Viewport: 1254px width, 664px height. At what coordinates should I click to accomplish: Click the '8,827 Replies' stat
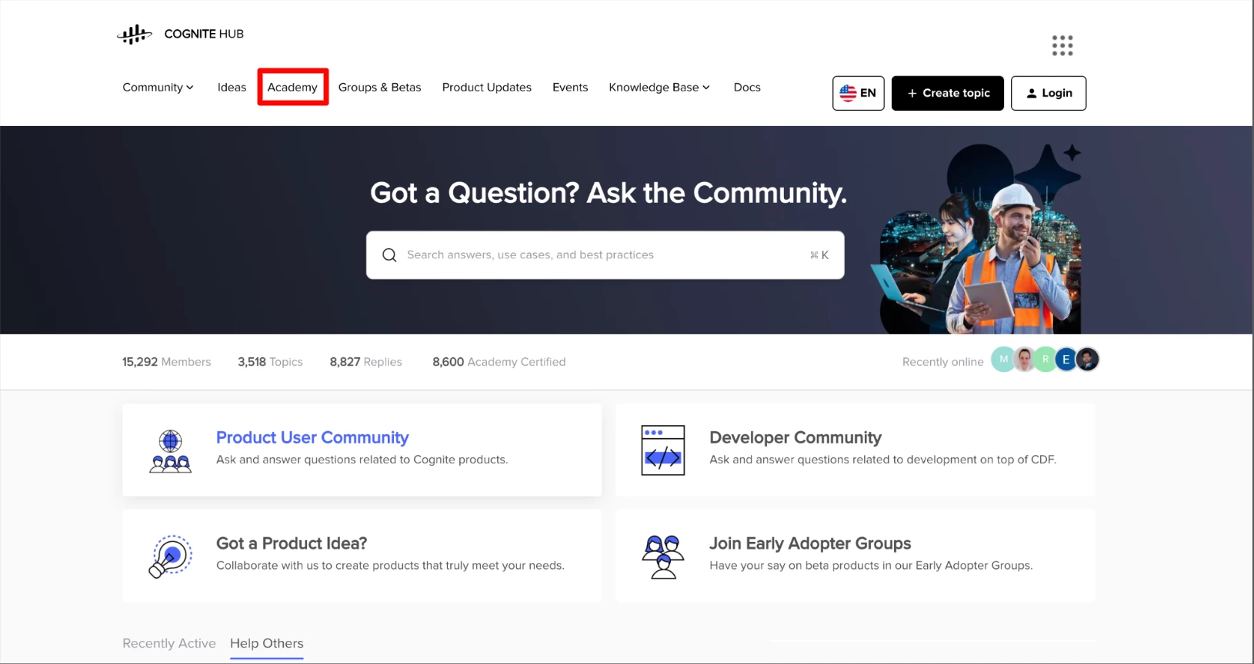(x=366, y=362)
